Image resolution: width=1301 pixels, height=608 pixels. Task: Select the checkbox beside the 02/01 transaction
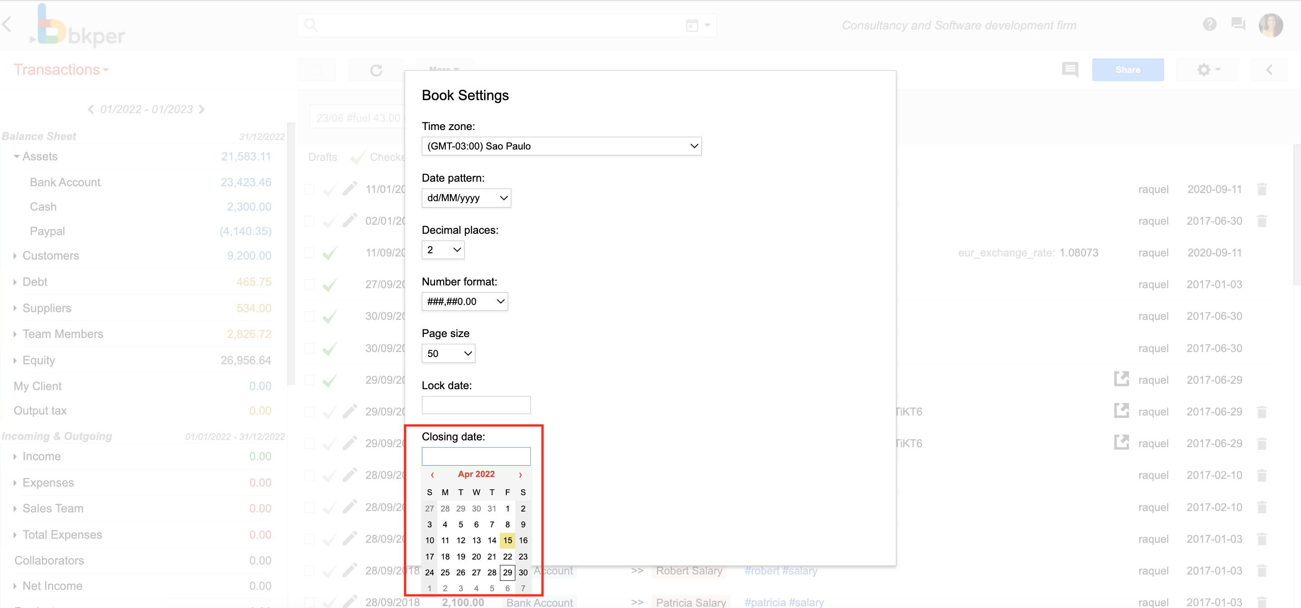309,221
